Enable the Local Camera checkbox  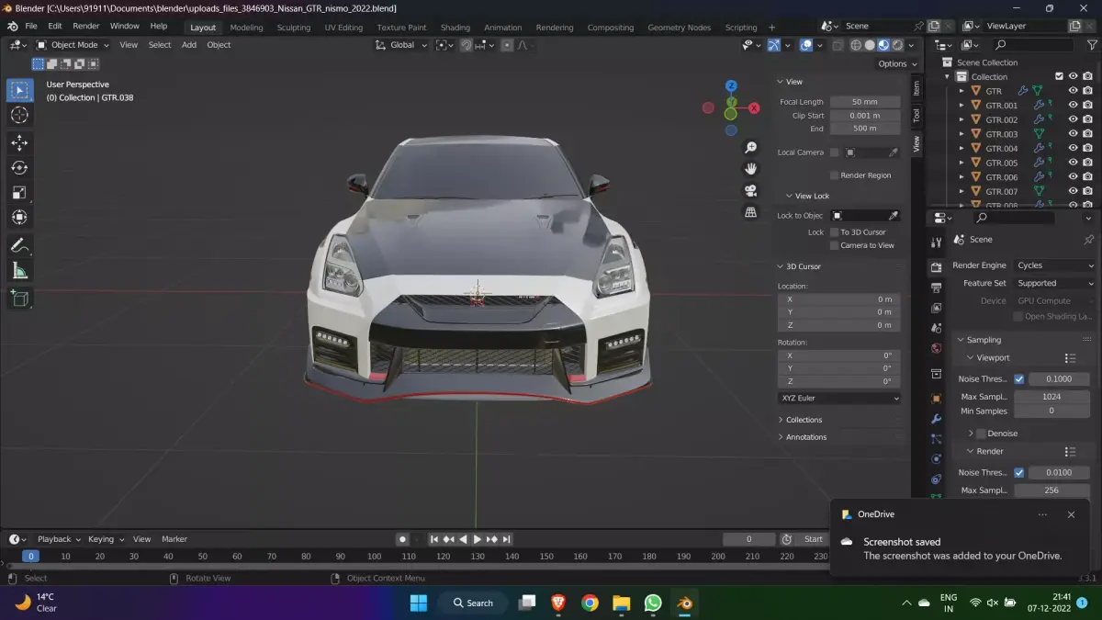(x=834, y=152)
